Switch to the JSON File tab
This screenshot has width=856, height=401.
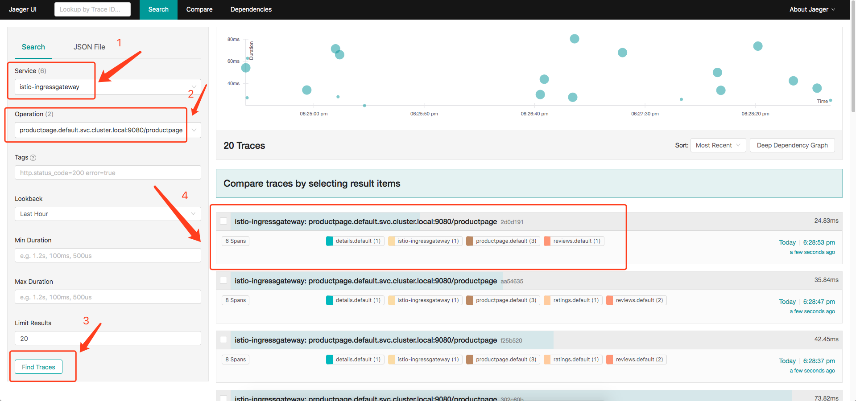(x=89, y=47)
